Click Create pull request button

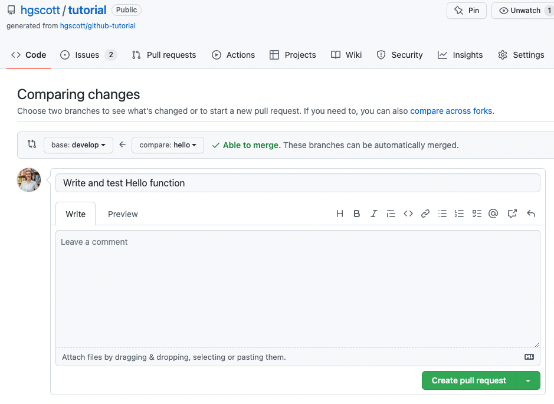point(469,380)
